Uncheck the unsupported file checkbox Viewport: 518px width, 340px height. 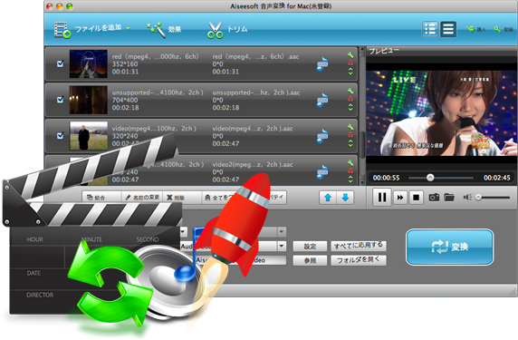60,100
